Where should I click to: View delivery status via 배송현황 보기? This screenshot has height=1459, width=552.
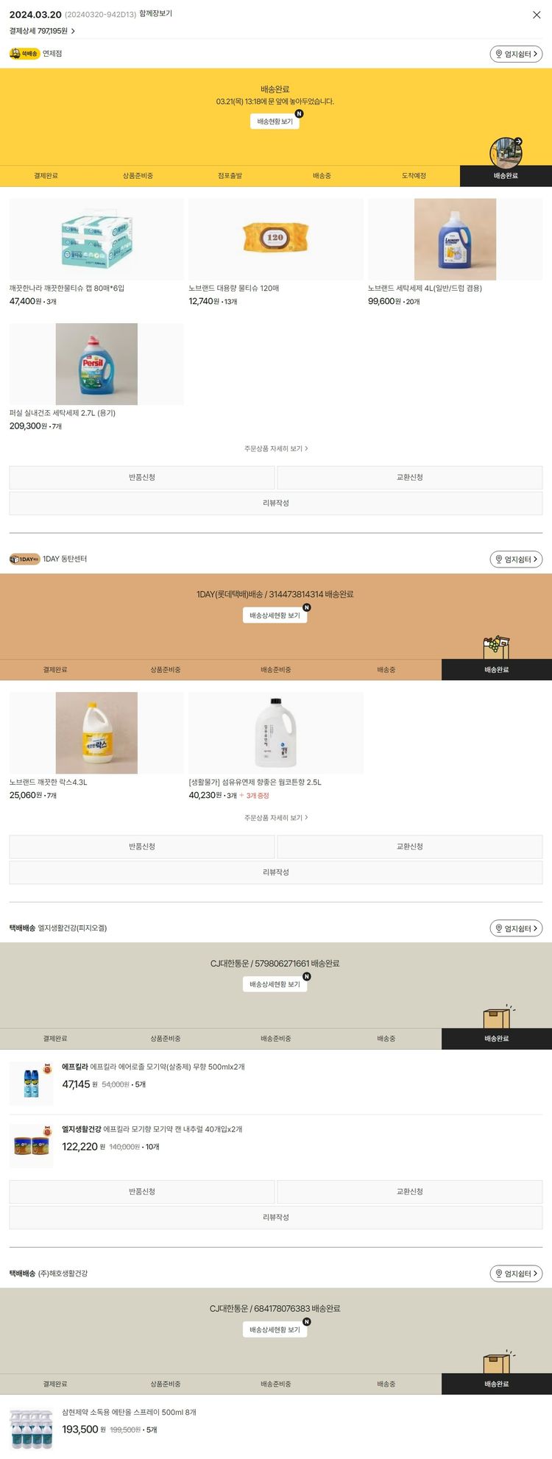point(275,121)
